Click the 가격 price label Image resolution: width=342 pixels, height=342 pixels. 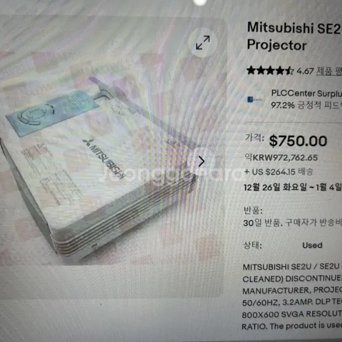[254, 138]
